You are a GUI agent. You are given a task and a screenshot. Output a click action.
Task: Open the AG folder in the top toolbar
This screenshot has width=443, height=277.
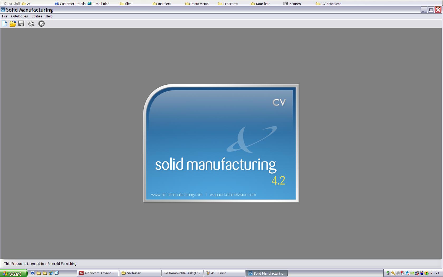point(27,4)
